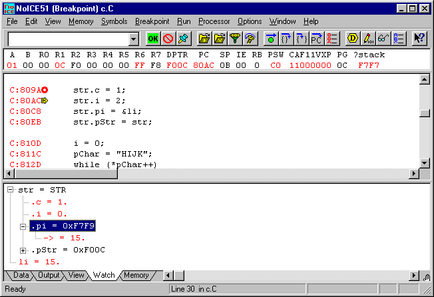
Task: Open the command combo box dropdown arrow
Action: 133,39
